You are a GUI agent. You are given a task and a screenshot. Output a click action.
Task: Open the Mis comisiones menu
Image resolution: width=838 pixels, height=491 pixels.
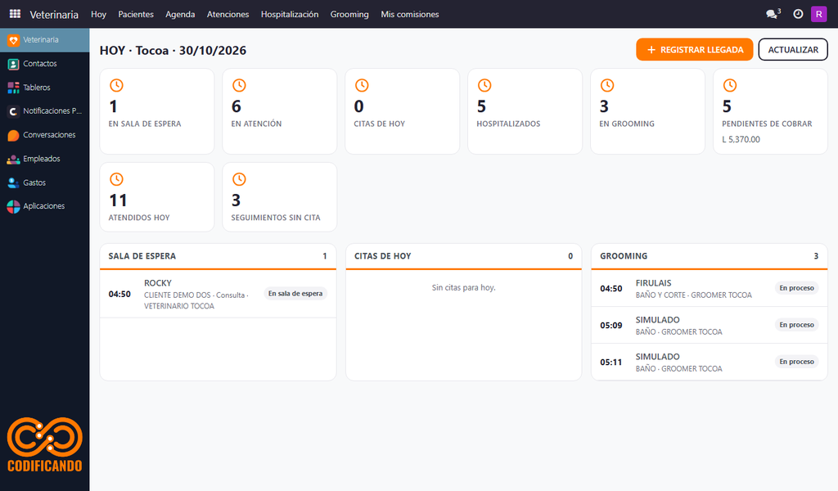click(x=410, y=15)
